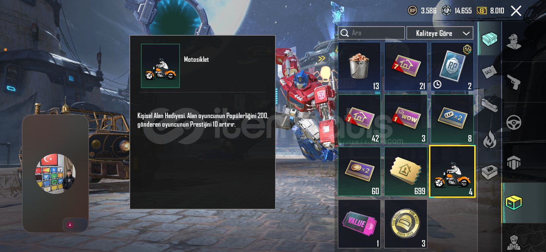Select the BP x2 card item
The image size is (546, 252).
click(x=359, y=171)
